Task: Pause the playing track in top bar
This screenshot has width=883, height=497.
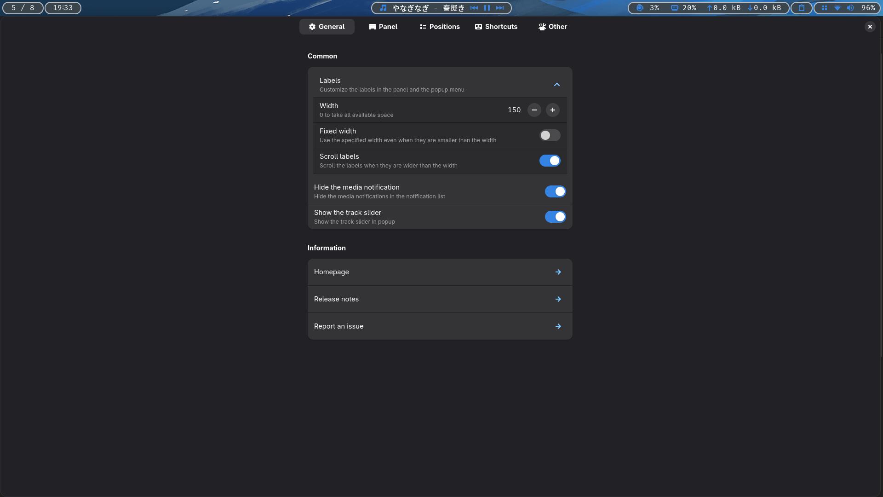Action: click(487, 8)
